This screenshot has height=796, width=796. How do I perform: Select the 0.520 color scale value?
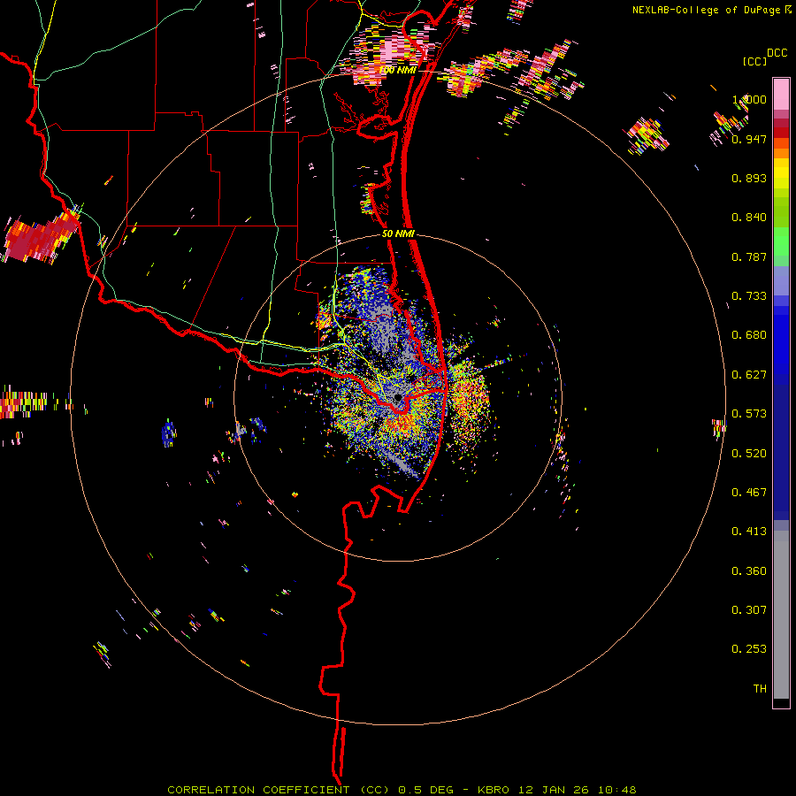point(749,454)
